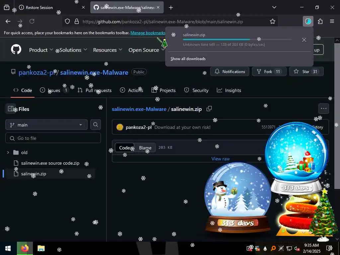Image resolution: width=340 pixels, height=255 pixels.
Task: Focus the Go to file field
Action: (53, 138)
